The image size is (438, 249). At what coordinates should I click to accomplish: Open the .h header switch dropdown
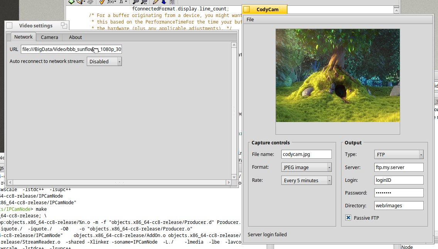click(x=123, y=2)
